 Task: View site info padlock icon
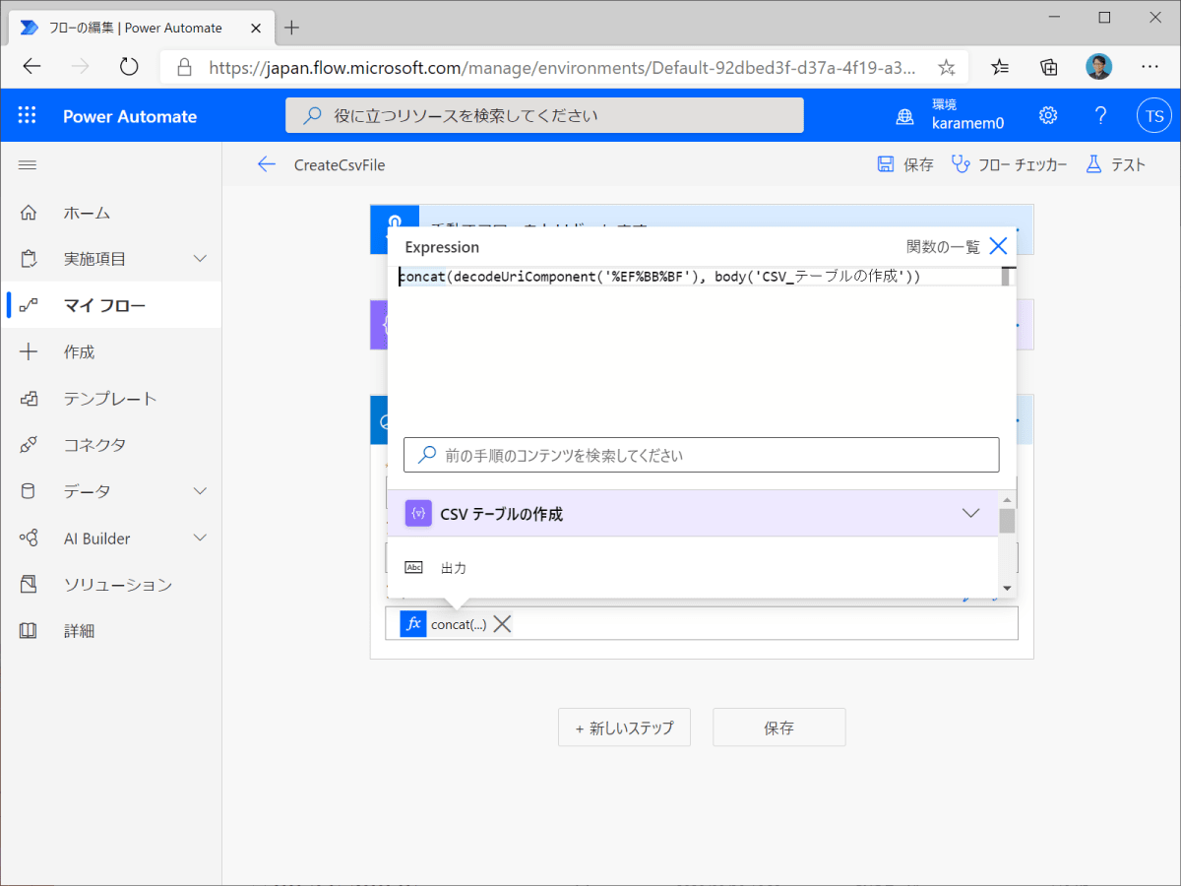coord(183,67)
